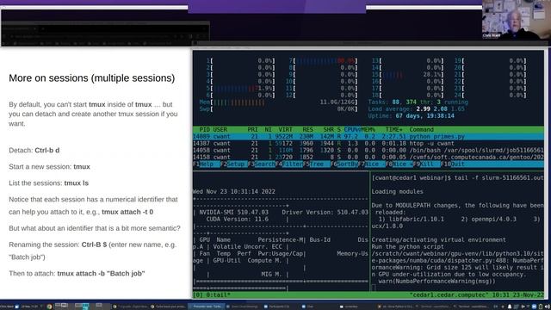Sort by the TIME+ column header

click(393, 130)
